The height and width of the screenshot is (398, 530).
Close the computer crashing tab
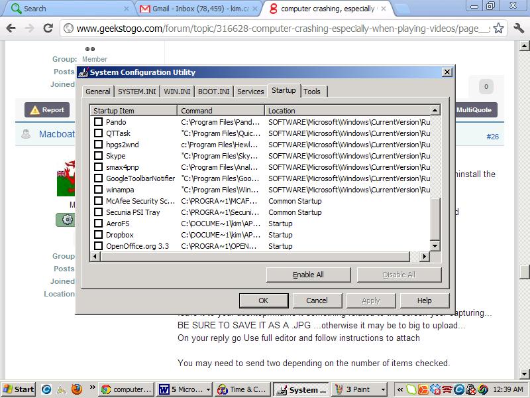click(x=384, y=9)
